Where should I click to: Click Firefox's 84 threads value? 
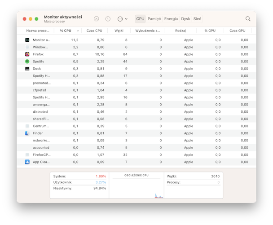coord(125,54)
